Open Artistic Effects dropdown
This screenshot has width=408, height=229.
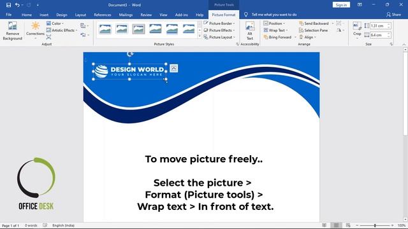(62, 31)
